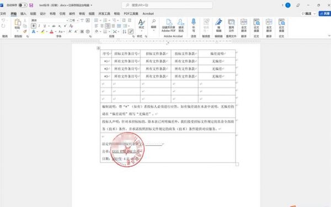Select the Format Painter brush

pos(25,31)
